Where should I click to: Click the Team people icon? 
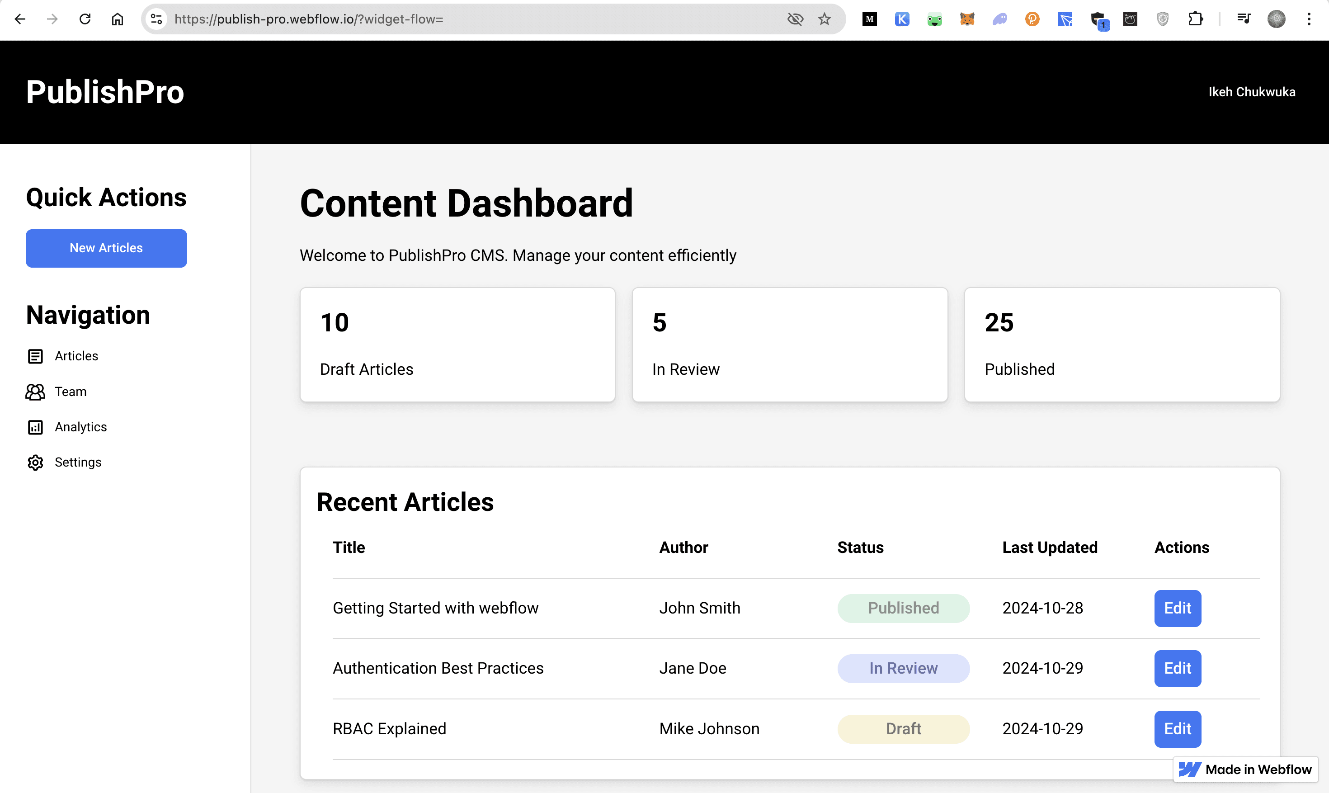(x=35, y=392)
